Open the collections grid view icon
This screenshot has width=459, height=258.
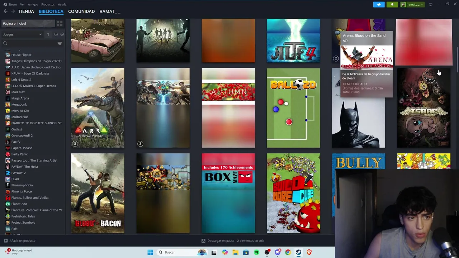coord(60,23)
